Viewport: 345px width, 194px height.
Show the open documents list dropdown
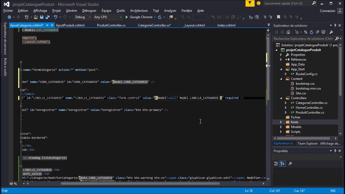(x=268, y=25)
